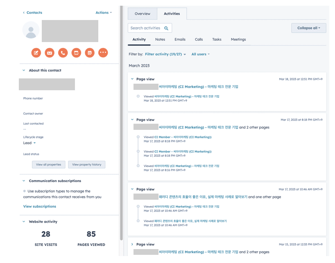Collapse the Mar 18 12:51 PM Page view card
Screen dimensions: 335x263
pyautogui.click(x=132, y=79)
